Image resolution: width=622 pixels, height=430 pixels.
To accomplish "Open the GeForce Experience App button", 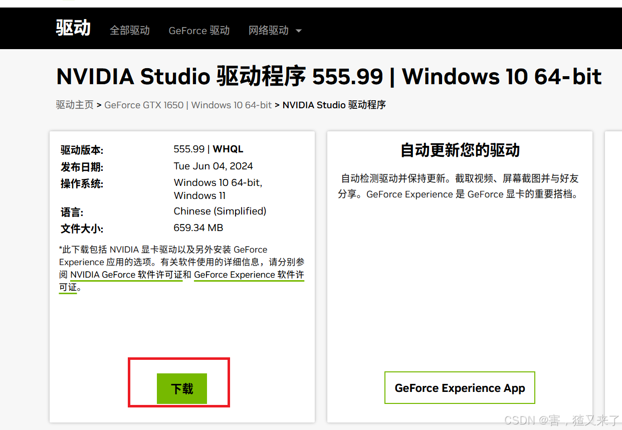I will [460, 388].
